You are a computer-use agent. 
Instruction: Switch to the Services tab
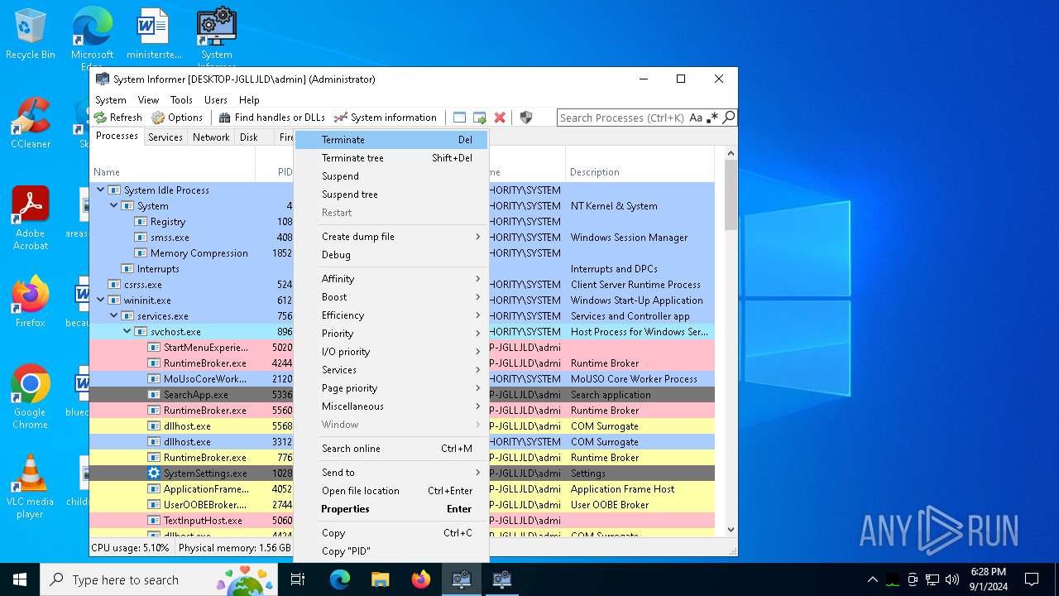point(165,137)
